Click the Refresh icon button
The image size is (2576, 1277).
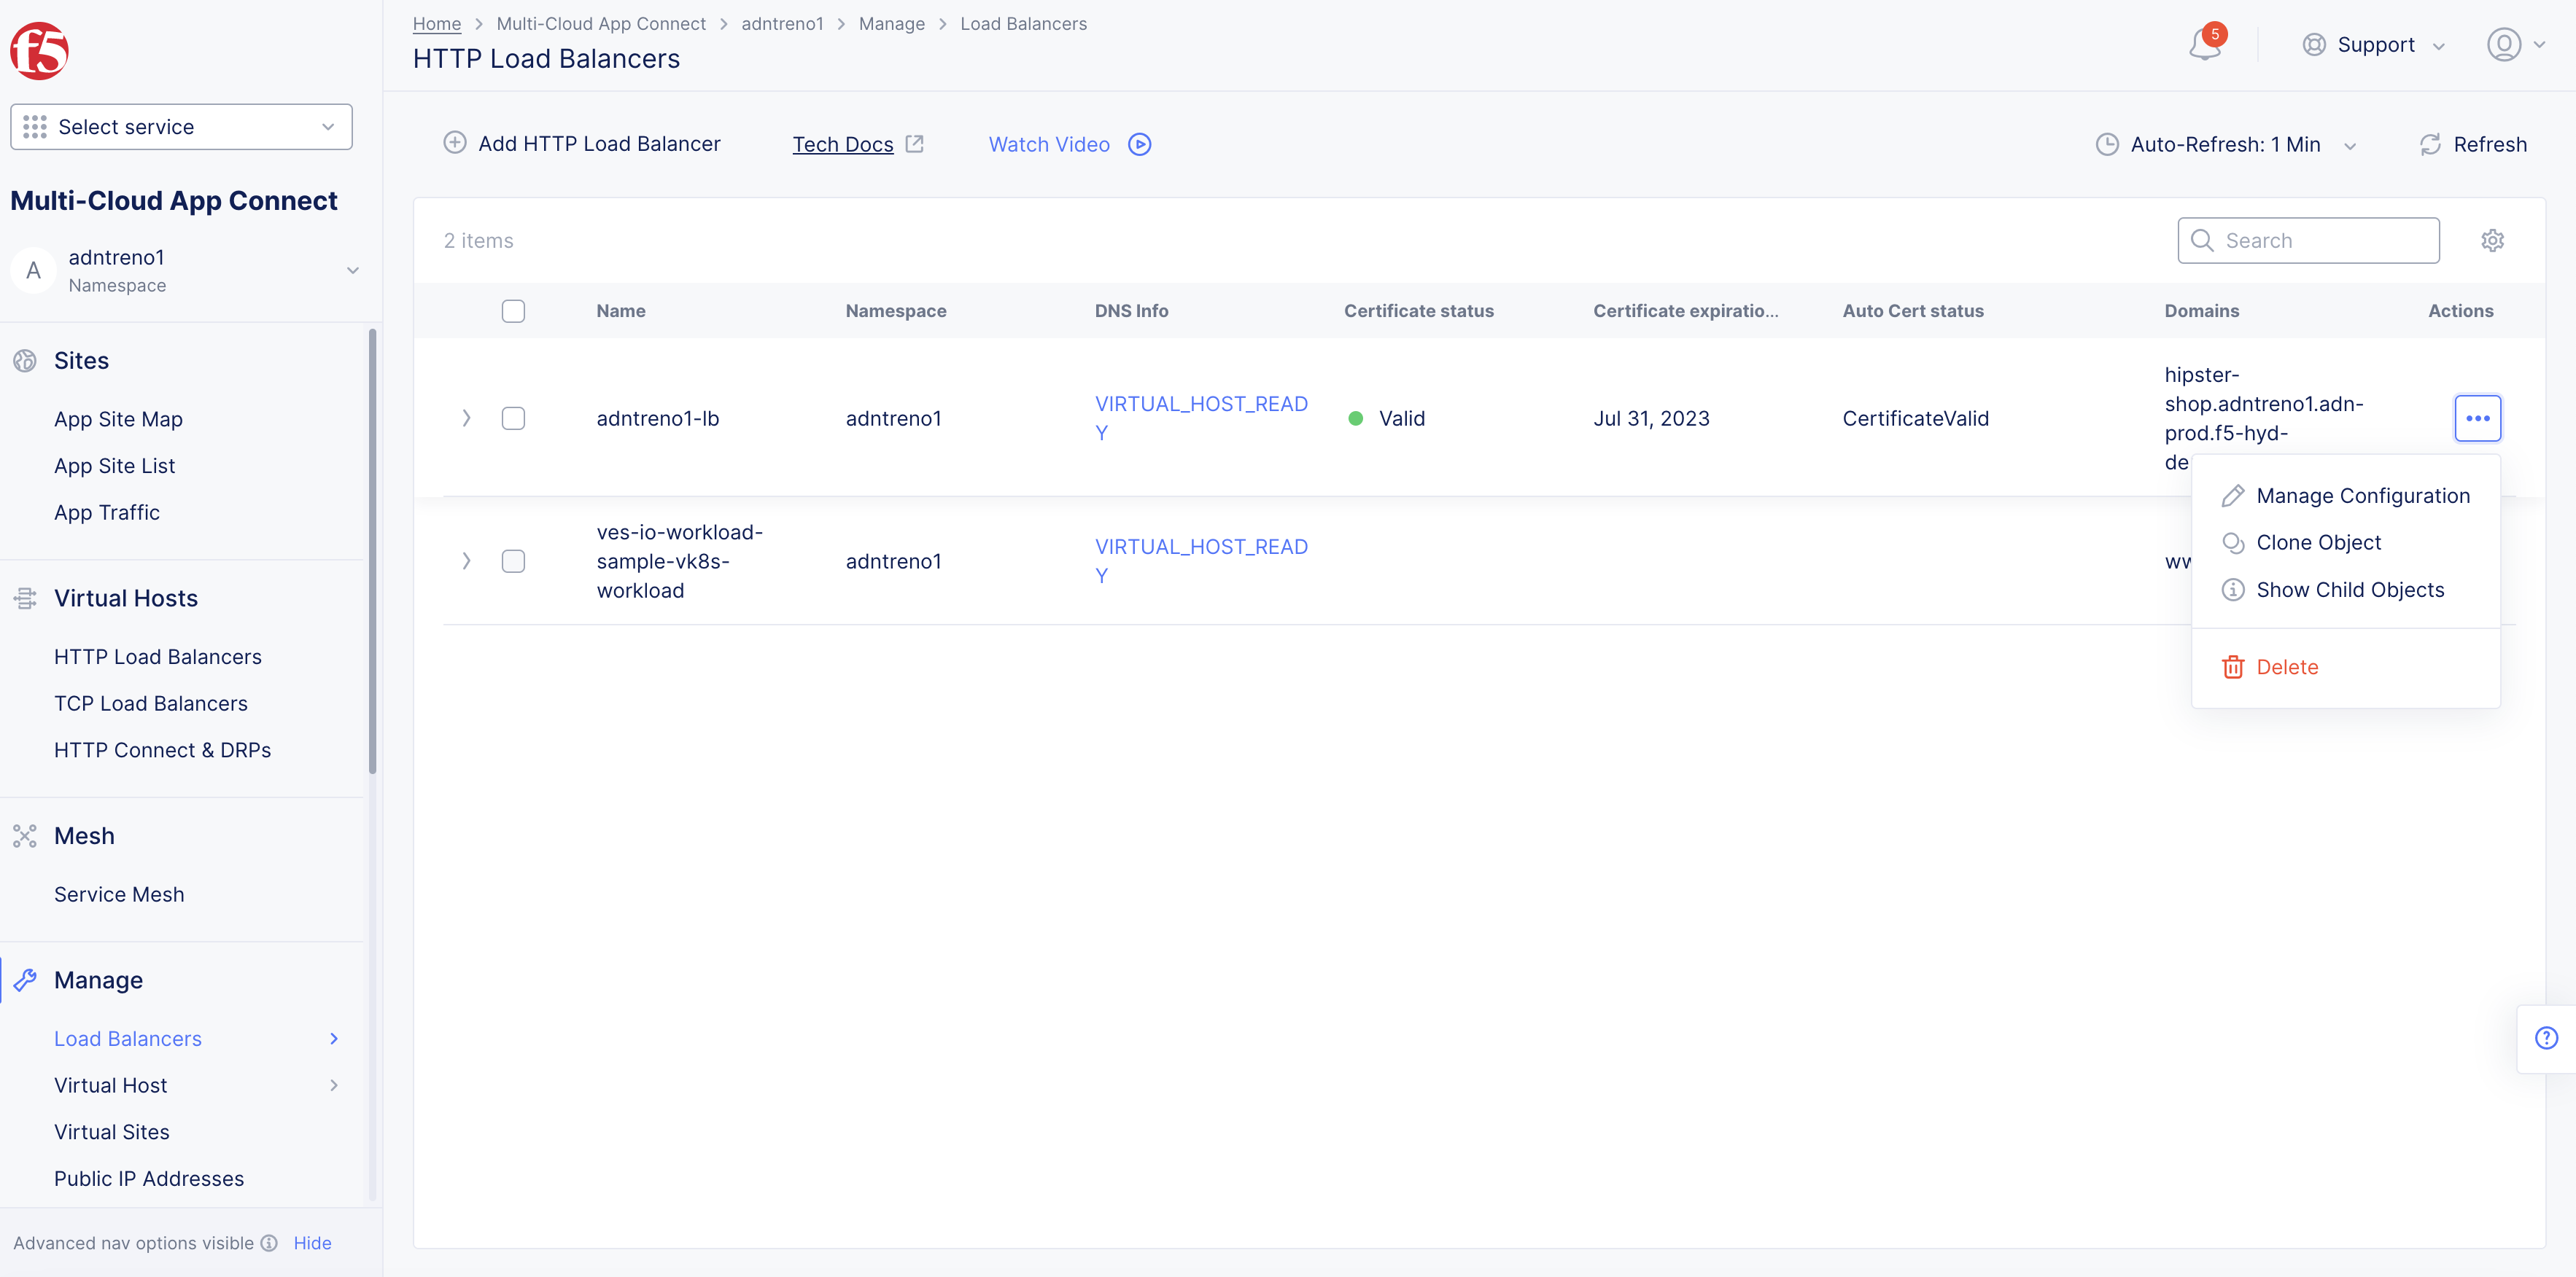coord(2430,145)
